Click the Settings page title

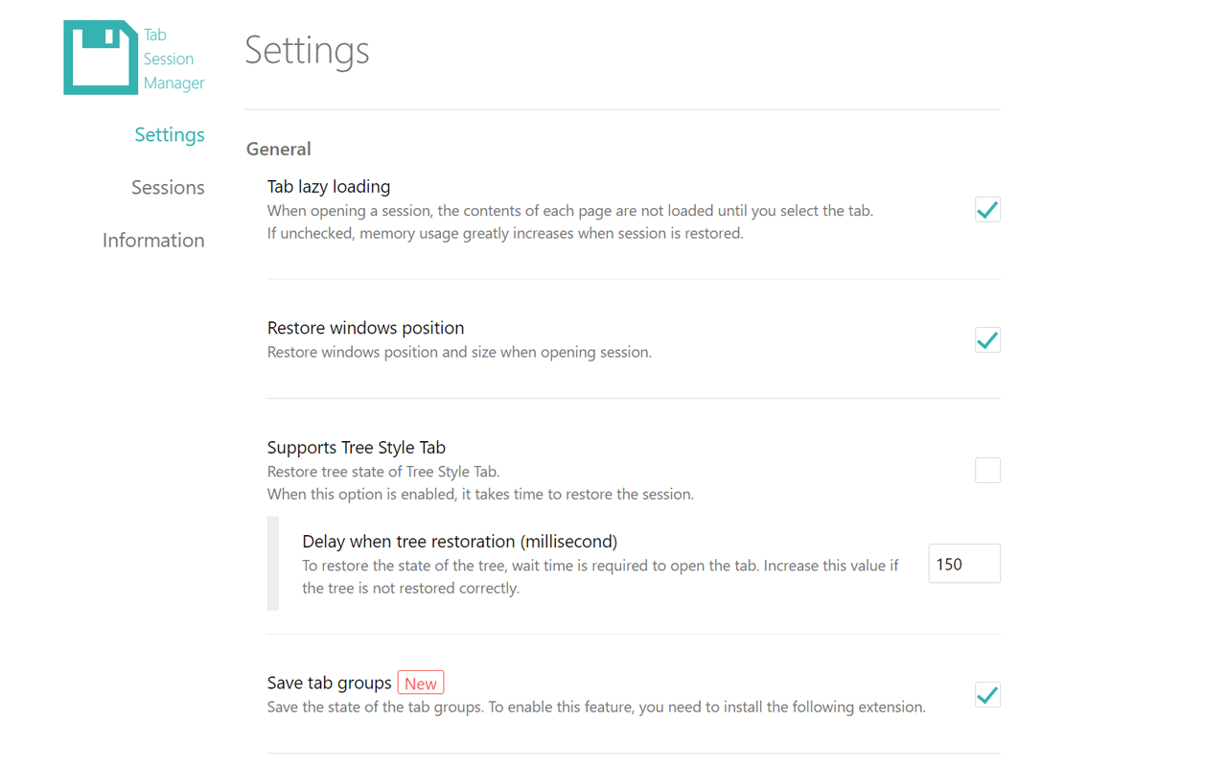[x=307, y=51]
